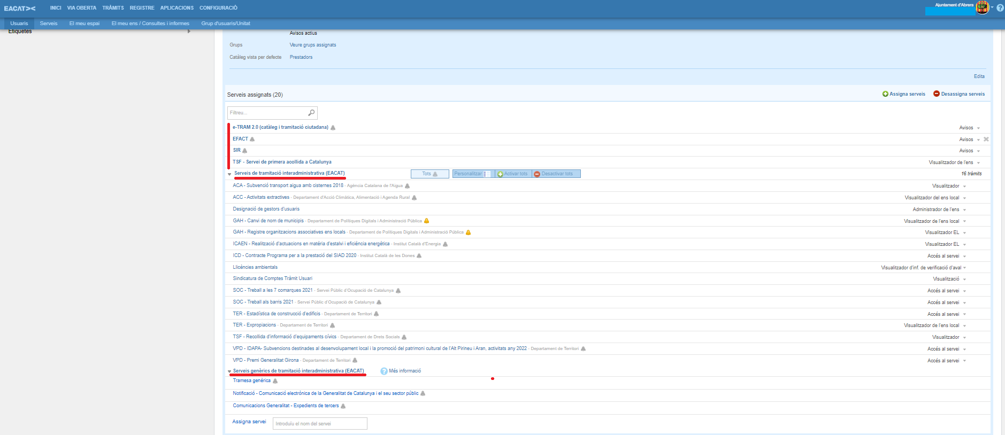
Task: Collapse Serveis de tramitació interadministrativa section
Action: click(229, 174)
